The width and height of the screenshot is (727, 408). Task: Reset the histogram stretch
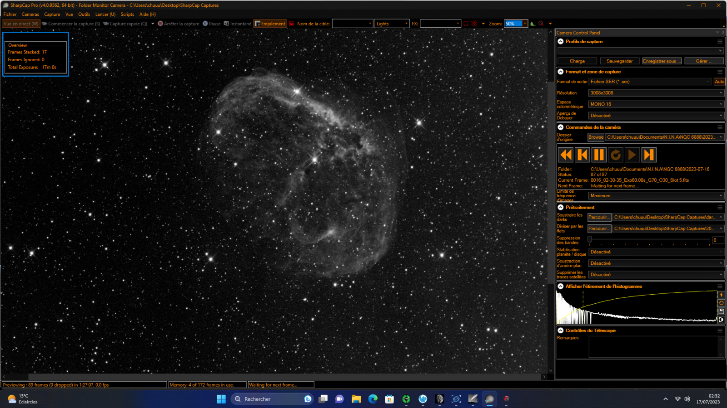click(721, 303)
